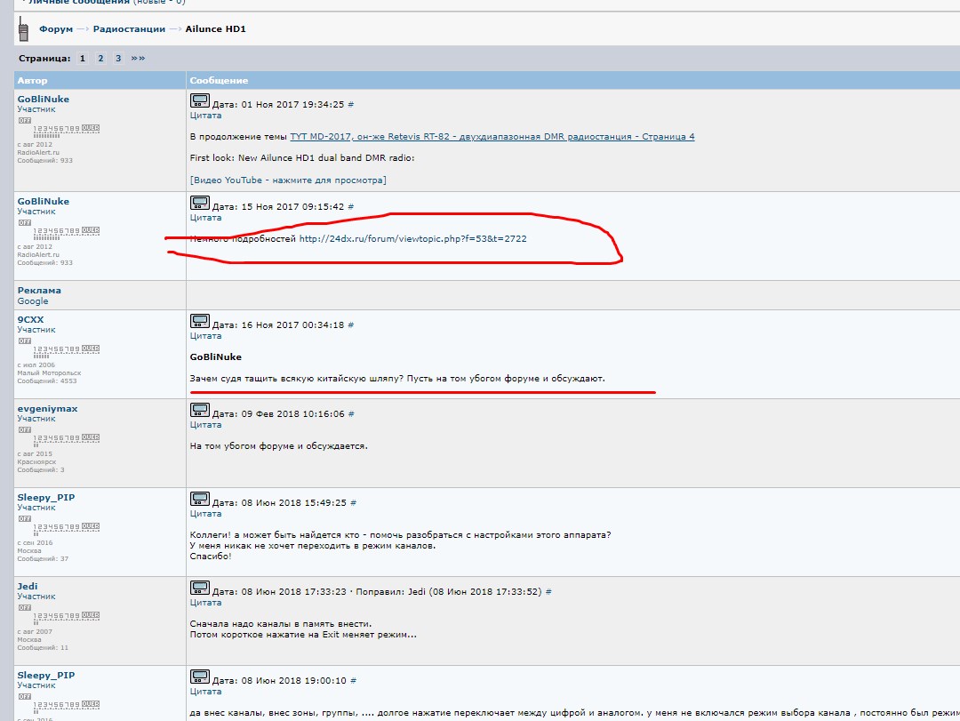Open # permalink of 09 Фев 2018 post
Image resolution: width=960 pixels, height=721 pixels.
coord(351,414)
